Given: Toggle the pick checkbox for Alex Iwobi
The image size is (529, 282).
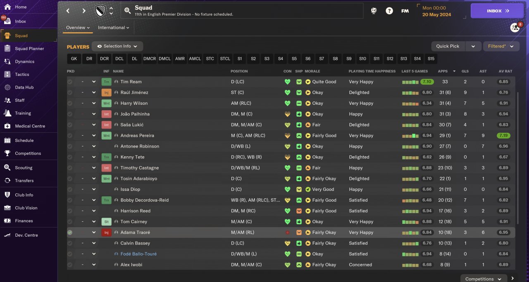Looking at the screenshot, I should 70,265.
